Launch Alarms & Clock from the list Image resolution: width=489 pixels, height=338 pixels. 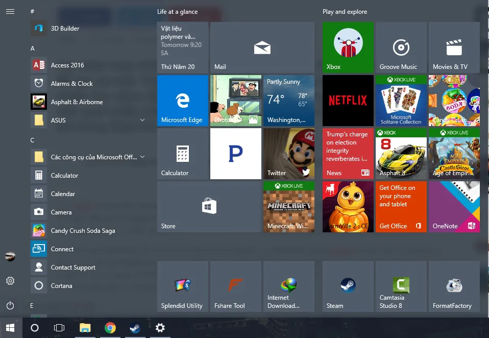point(89,84)
